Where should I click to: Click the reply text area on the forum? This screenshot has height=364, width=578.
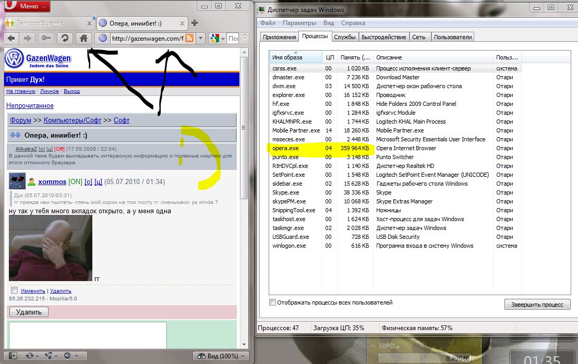click(88, 335)
